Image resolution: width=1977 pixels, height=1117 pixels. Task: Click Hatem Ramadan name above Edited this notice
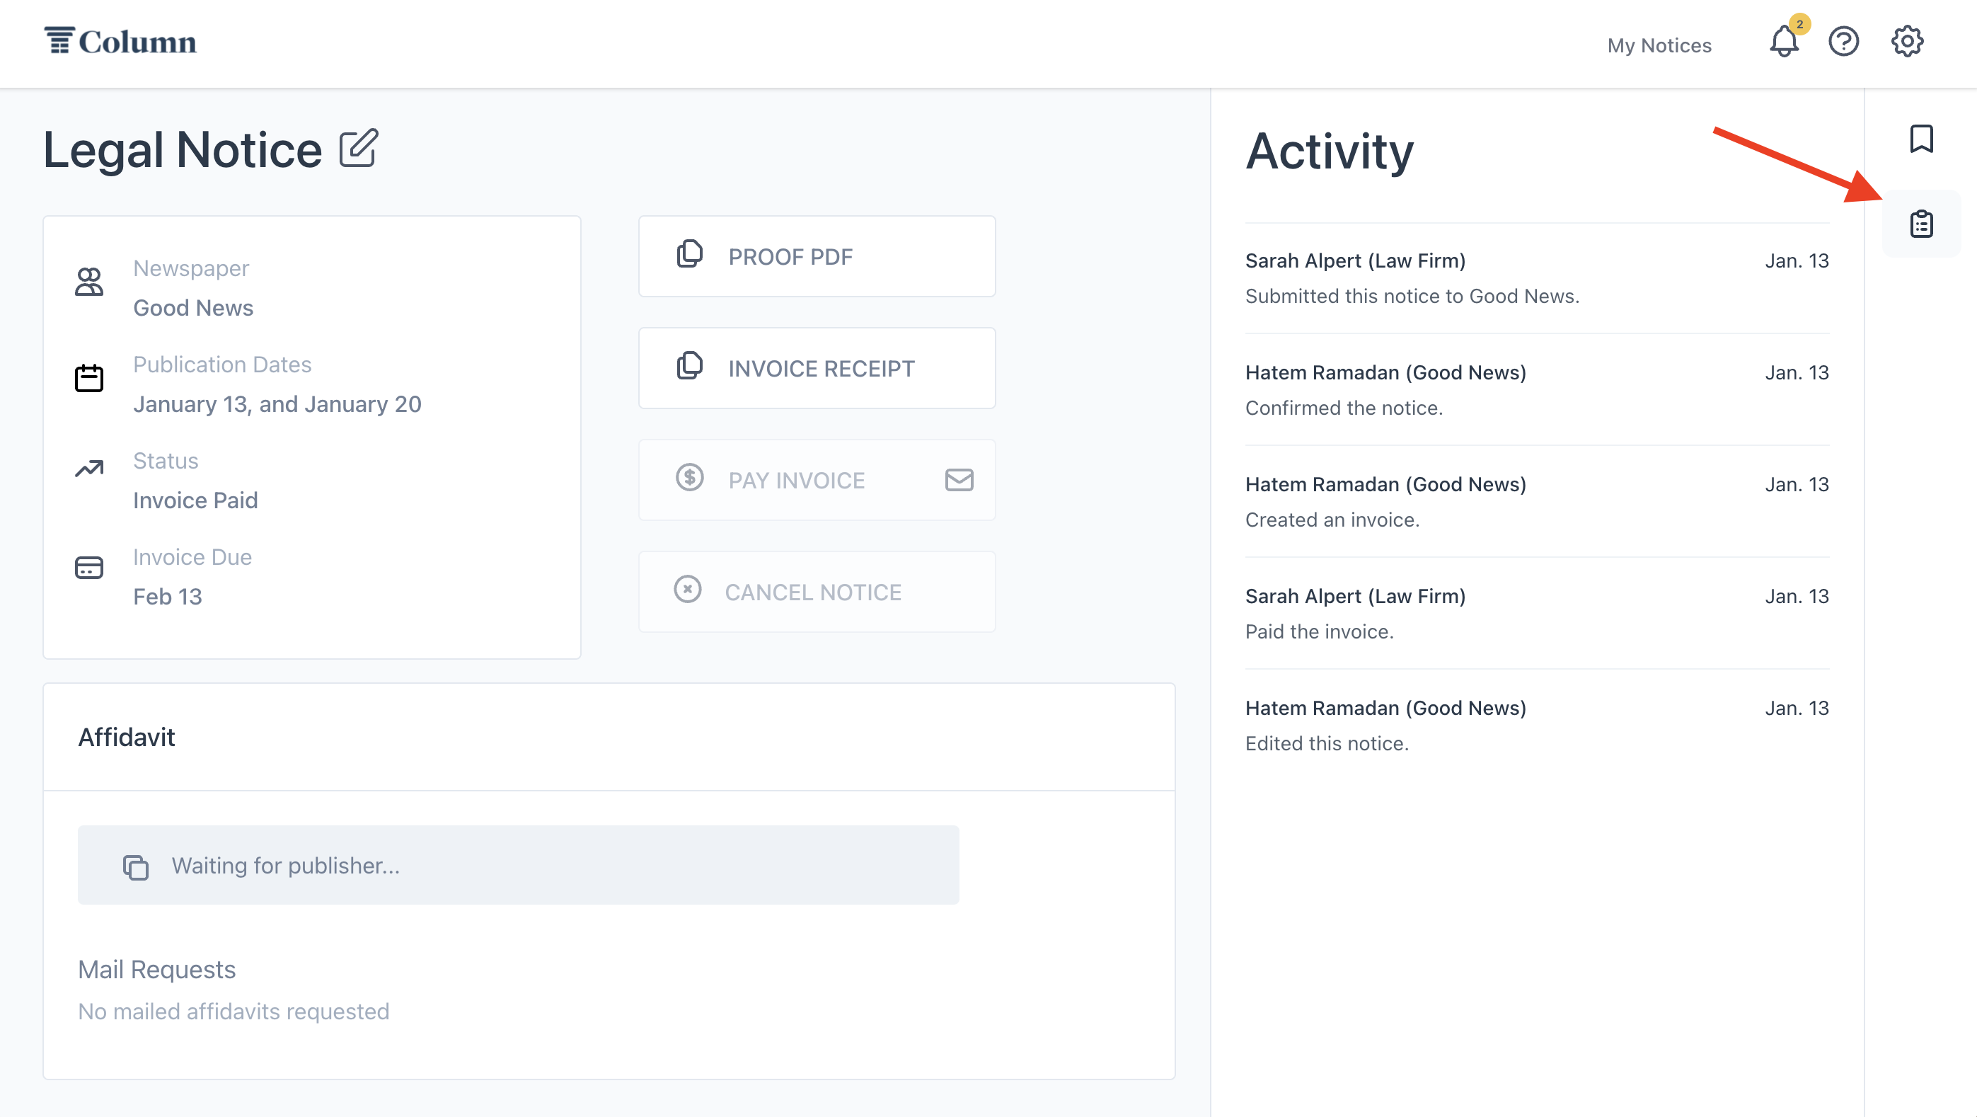pos(1385,709)
